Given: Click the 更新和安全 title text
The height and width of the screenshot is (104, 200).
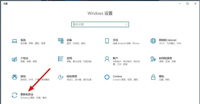Looking at the screenshot, I should pos(27,94).
